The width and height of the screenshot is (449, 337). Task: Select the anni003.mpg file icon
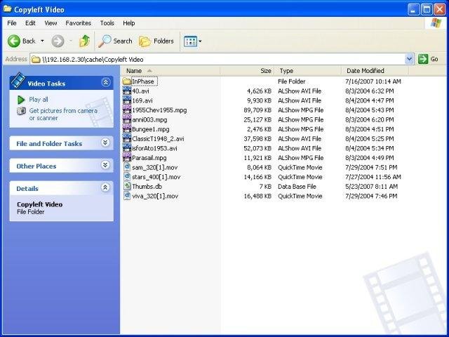pos(126,119)
